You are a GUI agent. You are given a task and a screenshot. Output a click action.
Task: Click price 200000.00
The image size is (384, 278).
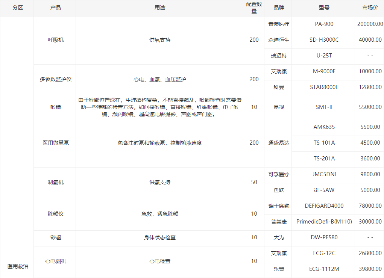point(370,24)
